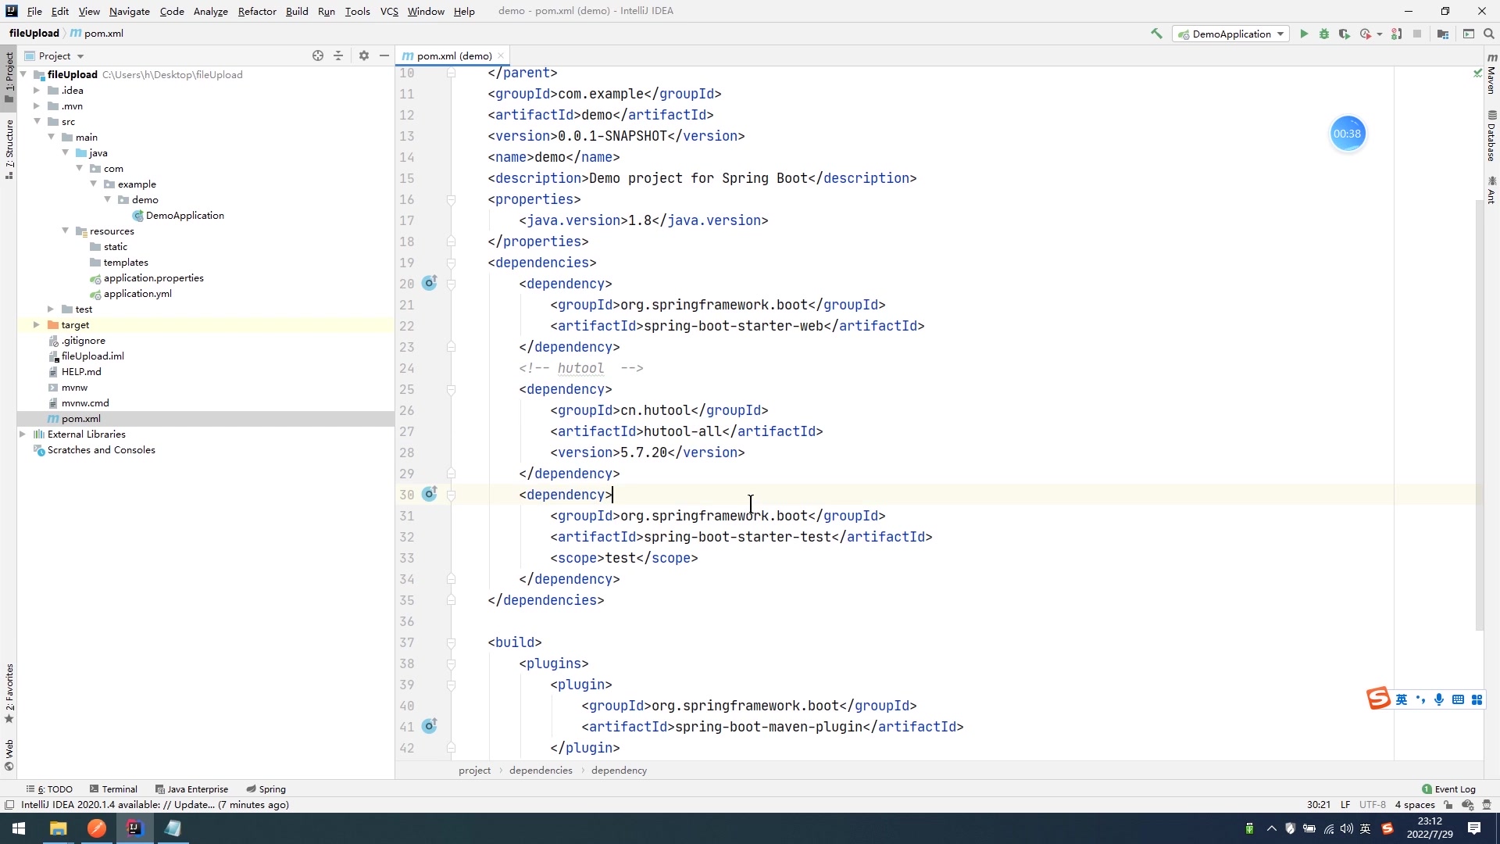Image resolution: width=1500 pixels, height=844 pixels.
Task: Open the Navigate menu
Action: (129, 11)
